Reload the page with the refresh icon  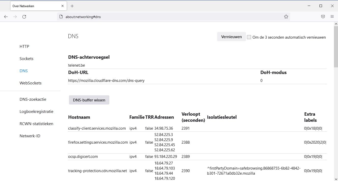pos(24,17)
